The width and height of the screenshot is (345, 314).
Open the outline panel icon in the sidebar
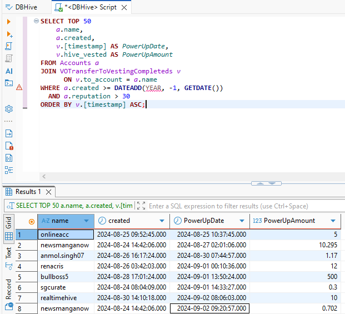click(9, 170)
